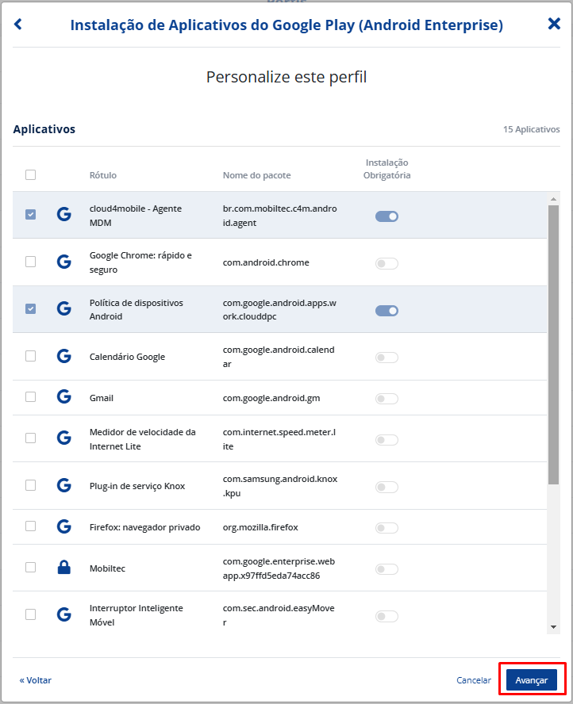Click the Calendário Google label
The height and width of the screenshot is (704, 573).
pyautogui.click(x=127, y=357)
